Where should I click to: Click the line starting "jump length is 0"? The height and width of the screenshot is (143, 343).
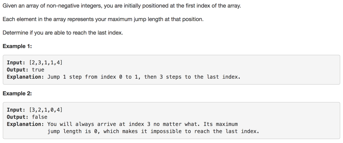(x=153, y=131)
